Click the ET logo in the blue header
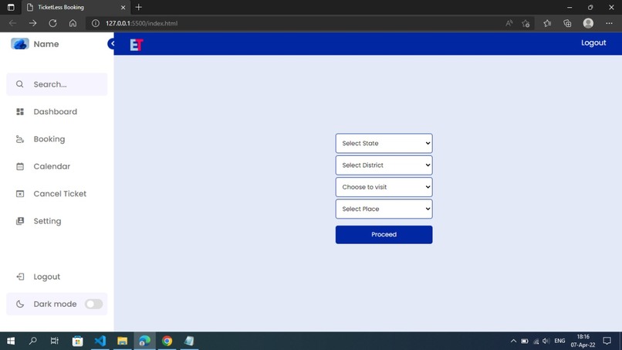 click(x=136, y=45)
